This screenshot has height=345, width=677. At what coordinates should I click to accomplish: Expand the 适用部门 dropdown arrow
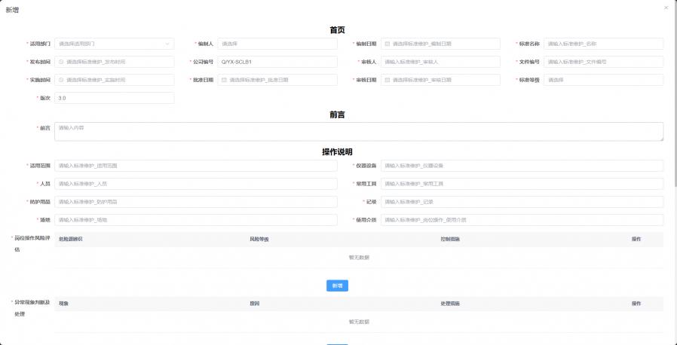click(167, 44)
